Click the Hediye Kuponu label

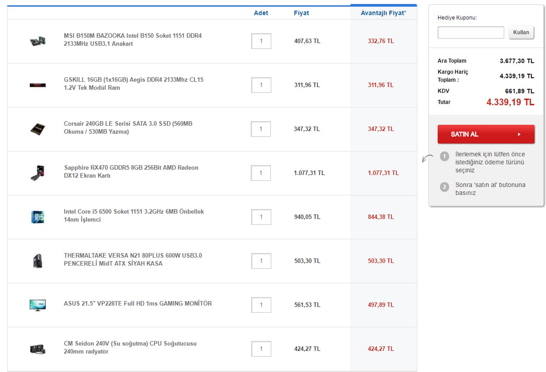click(457, 17)
